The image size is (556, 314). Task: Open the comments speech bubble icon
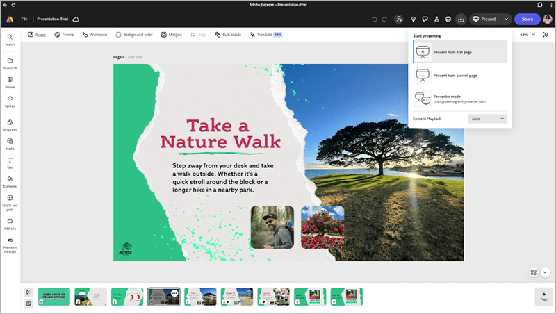point(425,19)
